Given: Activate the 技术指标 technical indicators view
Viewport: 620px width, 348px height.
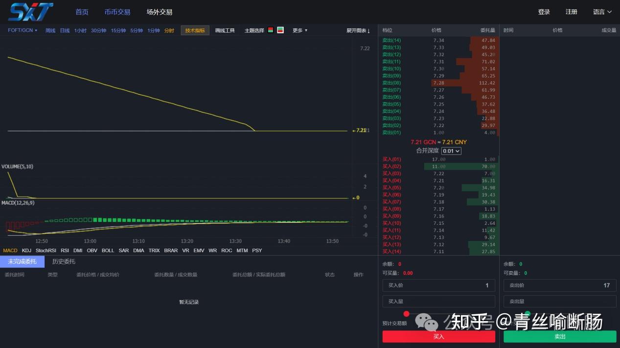Looking at the screenshot, I should [195, 30].
